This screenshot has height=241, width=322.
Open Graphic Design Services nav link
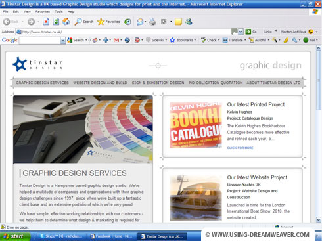pos(42,83)
